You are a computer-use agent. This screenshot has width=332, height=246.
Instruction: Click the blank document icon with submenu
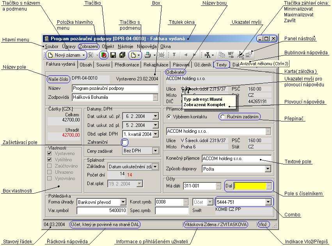[133, 55]
